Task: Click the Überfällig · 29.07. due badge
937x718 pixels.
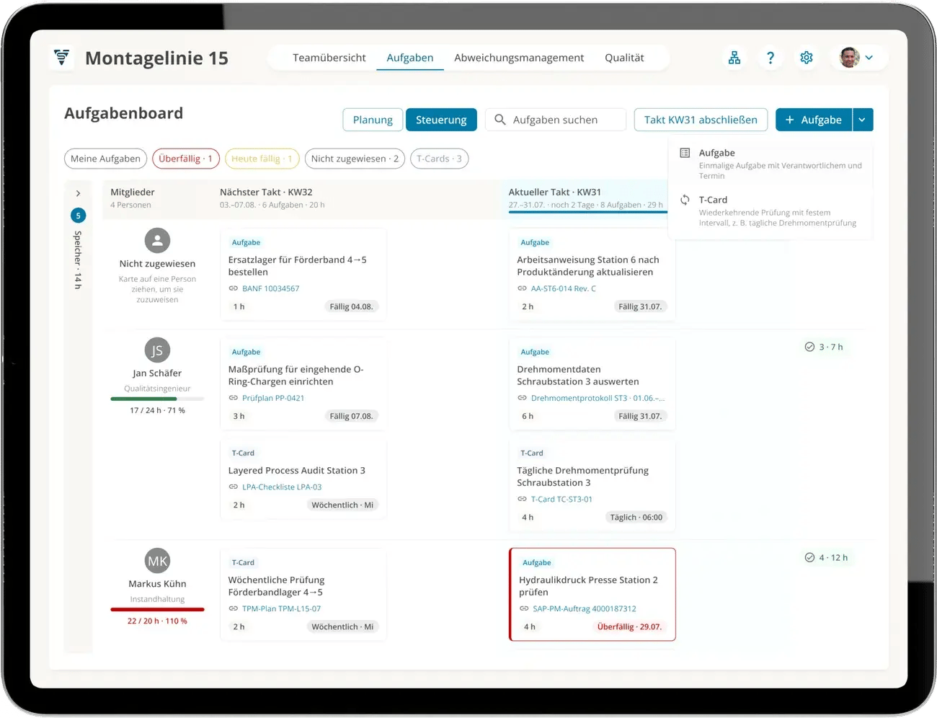Action: pyautogui.click(x=629, y=626)
